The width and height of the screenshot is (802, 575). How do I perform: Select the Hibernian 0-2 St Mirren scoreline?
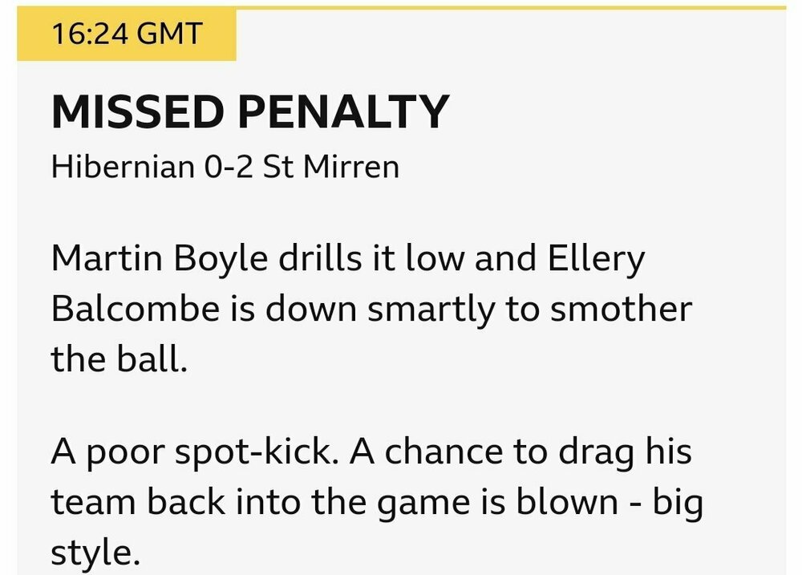225,168
